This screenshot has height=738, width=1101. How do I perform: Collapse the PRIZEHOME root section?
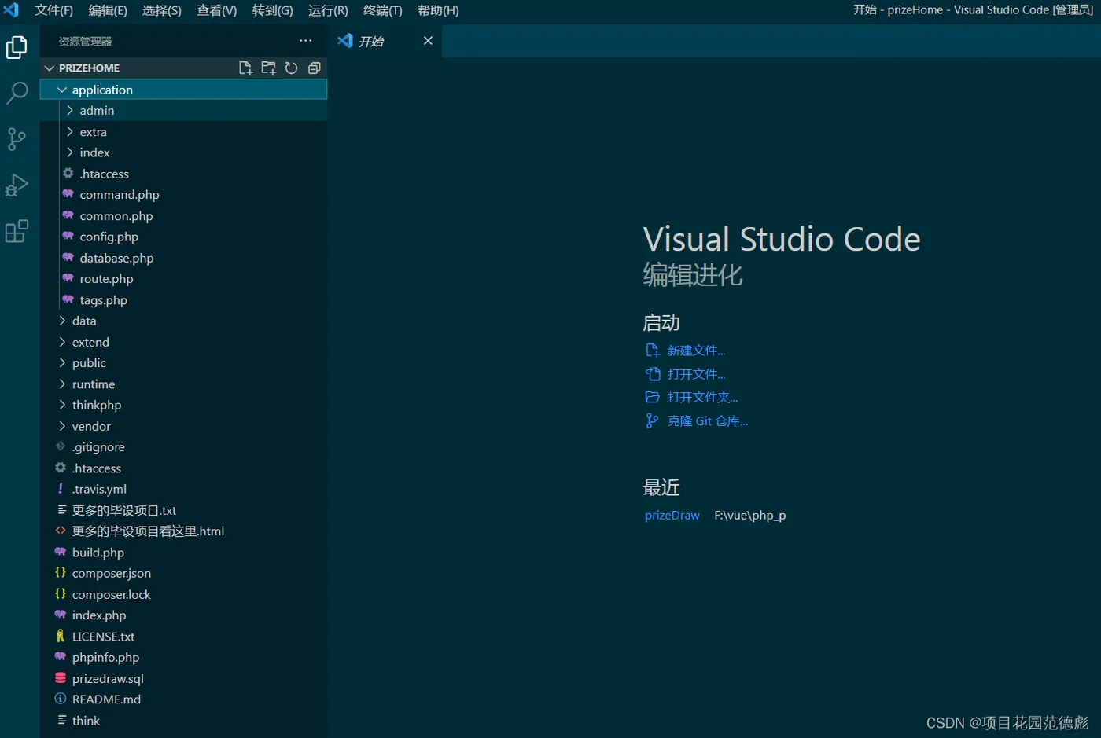coord(183,68)
